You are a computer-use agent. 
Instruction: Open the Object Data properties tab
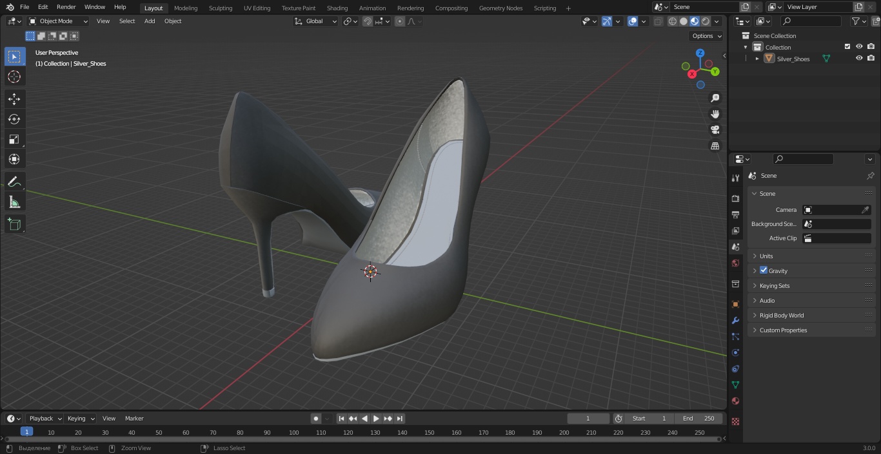pos(735,384)
